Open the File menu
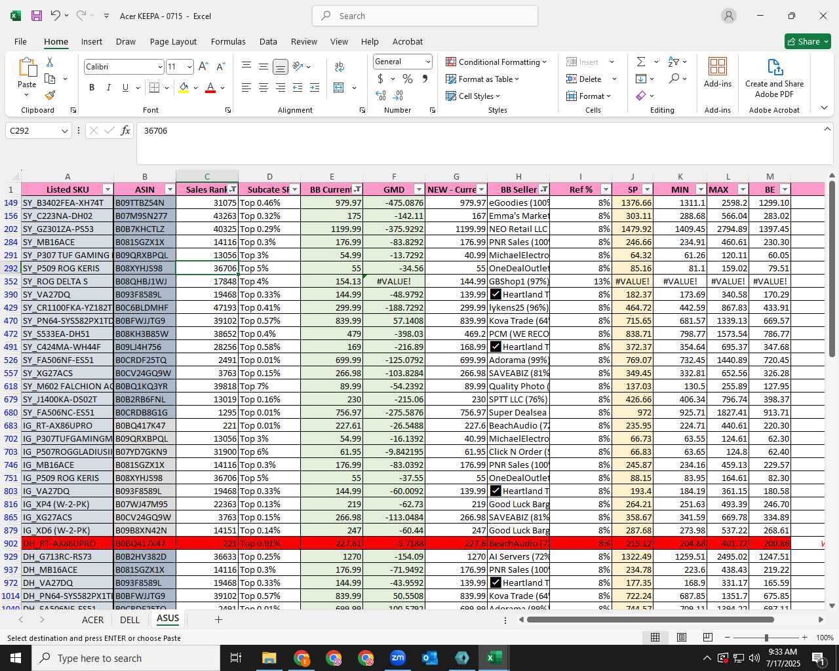This screenshot has height=671, width=839. click(x=20, y=41)
